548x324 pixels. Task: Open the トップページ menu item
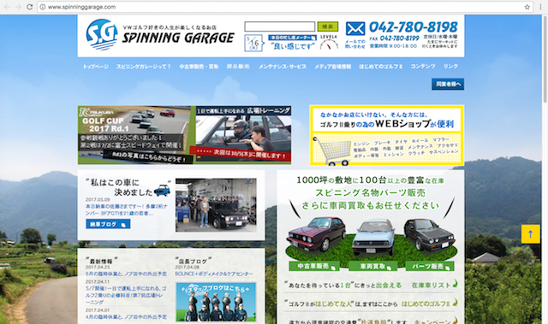[96, 67]
